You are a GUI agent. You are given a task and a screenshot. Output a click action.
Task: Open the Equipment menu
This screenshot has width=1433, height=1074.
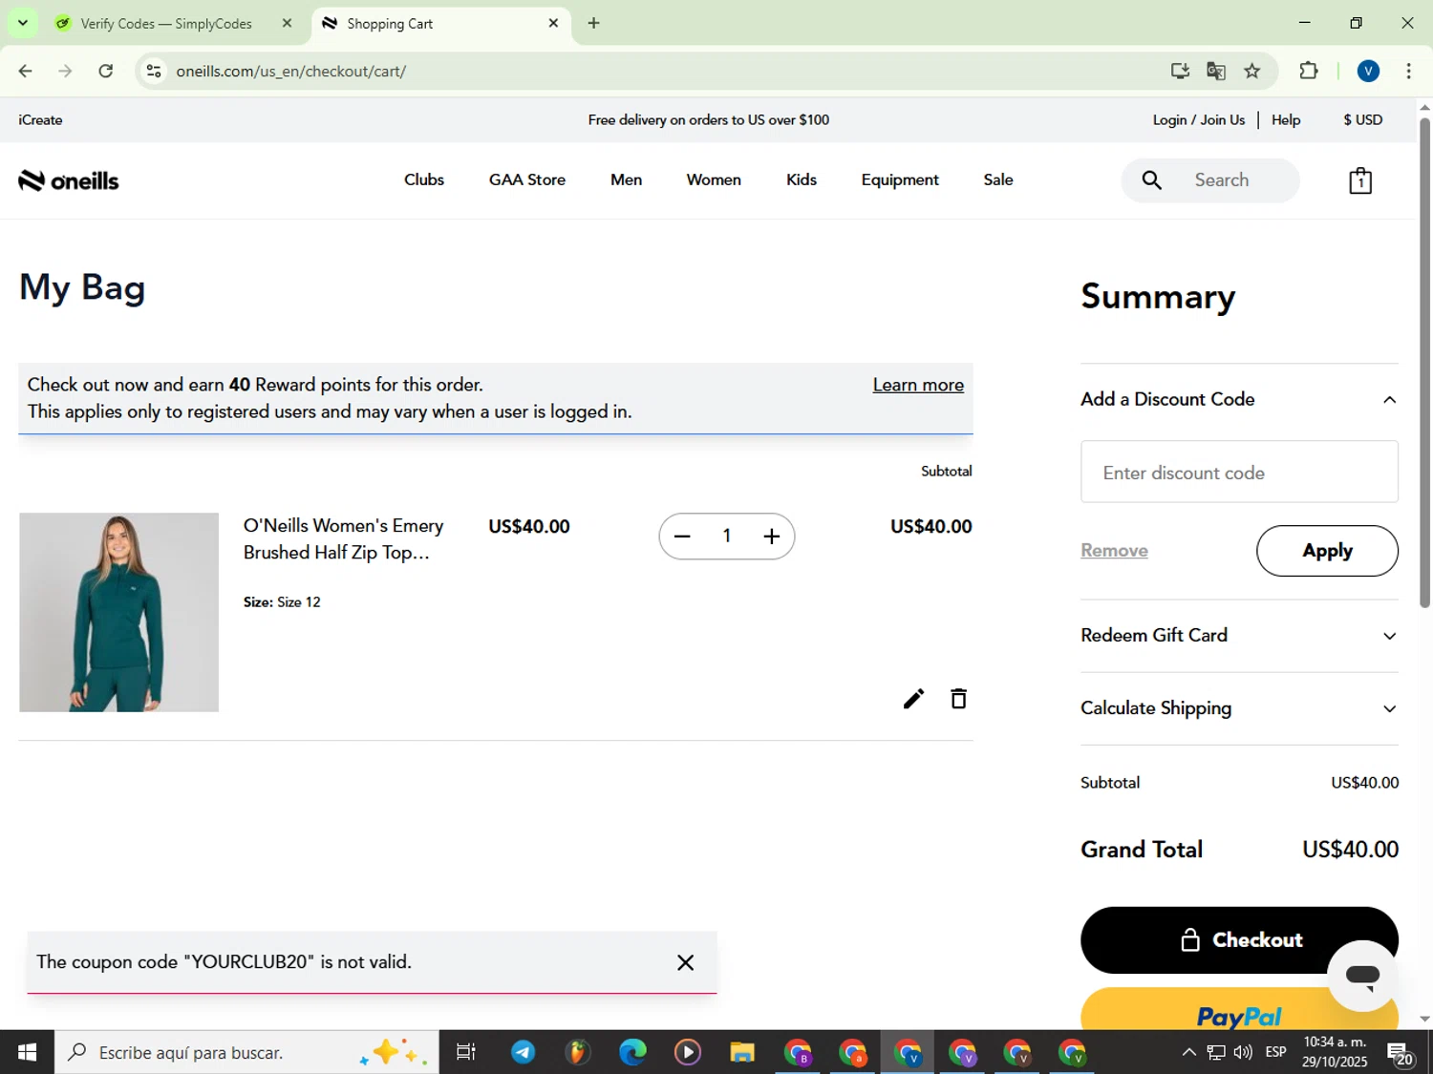pyautogui.click(x=900, y=179)
